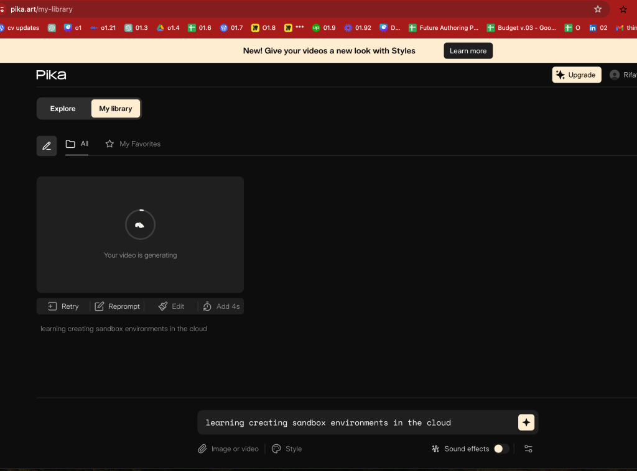This screenshot has width=637, height=471.
Task: Click Retry under the generating video
Action: click(x=63, y=306)
